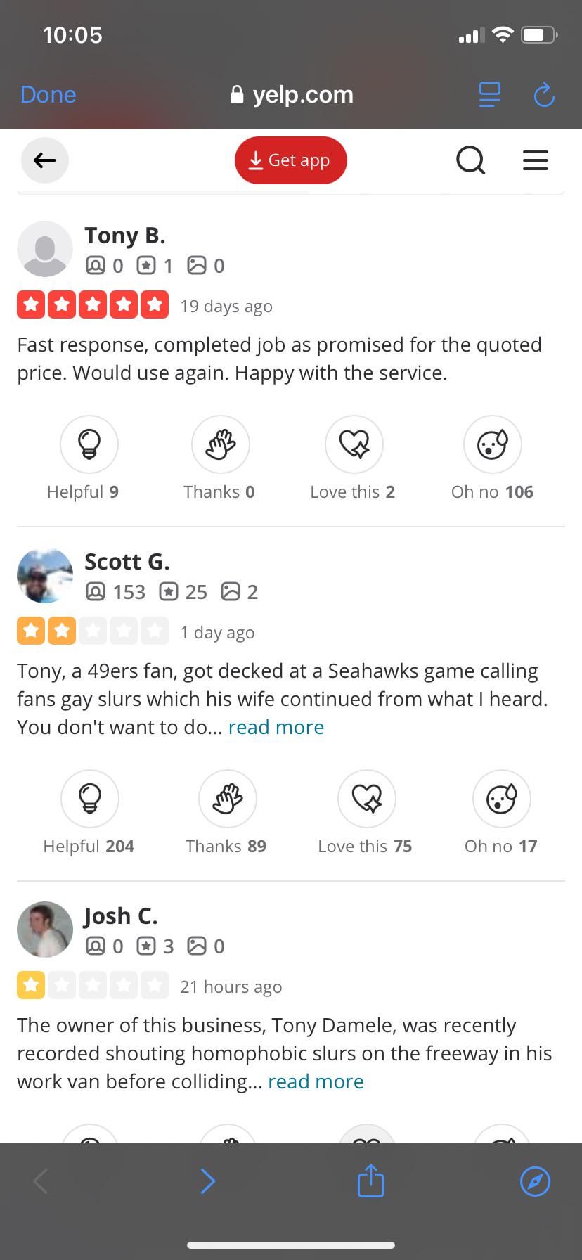Open Scott G.'s profile photo
Image resolution: width=582 pixels, height=1260 pixels.
(45, 576)
